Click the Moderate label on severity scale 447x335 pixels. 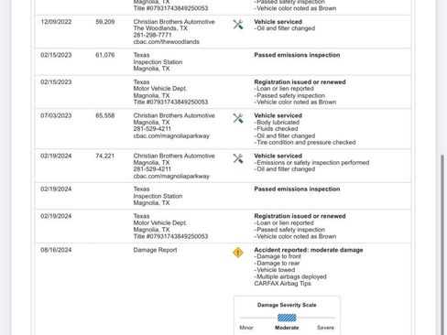point(287,328)
